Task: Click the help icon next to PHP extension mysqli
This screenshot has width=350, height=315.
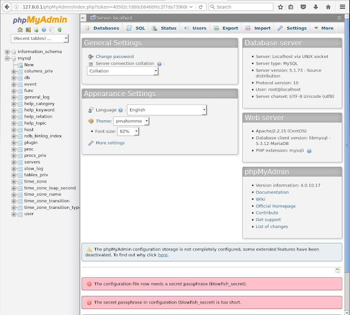Action: [309, 151]
